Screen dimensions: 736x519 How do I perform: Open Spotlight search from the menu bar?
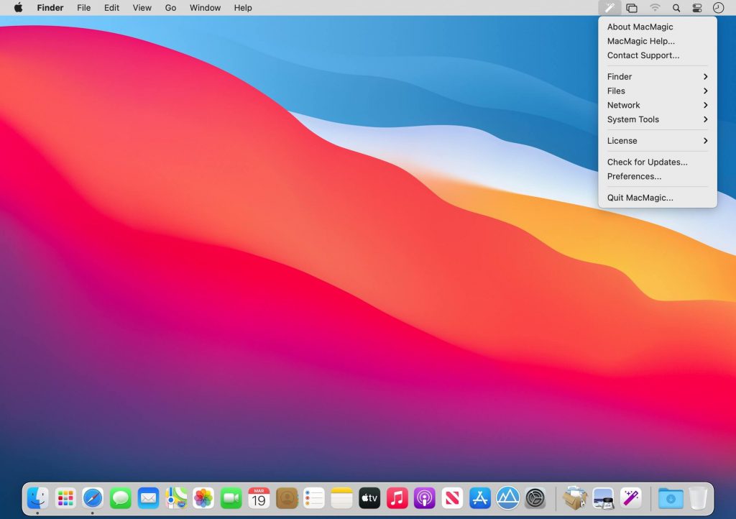676,8
